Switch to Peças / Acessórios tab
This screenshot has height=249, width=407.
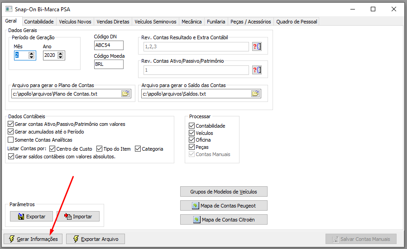(x=251, y=22)
